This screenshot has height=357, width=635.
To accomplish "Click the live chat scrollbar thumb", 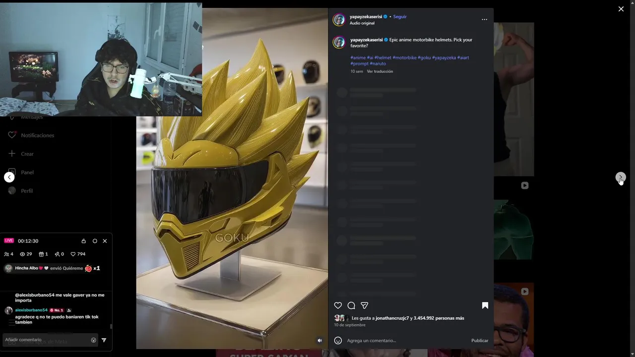I will pyautogui.click(x=111, y=326).
